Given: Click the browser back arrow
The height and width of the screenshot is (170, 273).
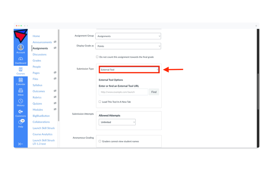Looking at the screenshot, I should (x=25, y=26).
